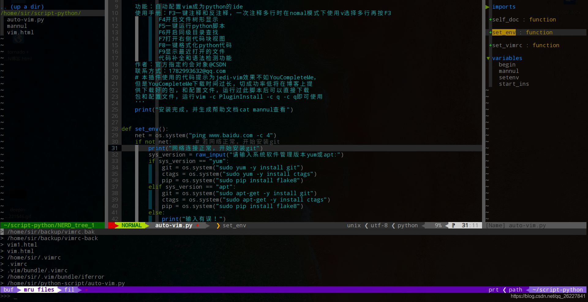Click the line-number symbol before 31
588x302 pixels.
point(454,225)
